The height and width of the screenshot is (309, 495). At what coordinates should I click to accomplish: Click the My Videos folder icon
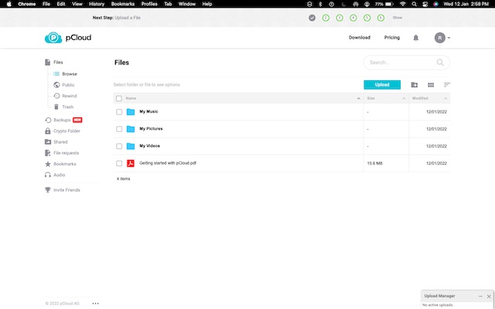pyautogui.click(x=131, y=146)
